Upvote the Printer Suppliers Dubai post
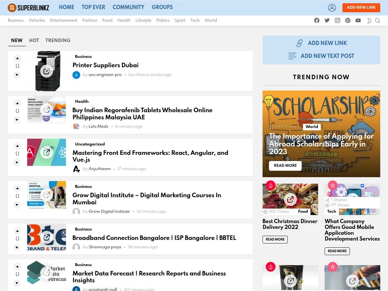 point(17,58)
